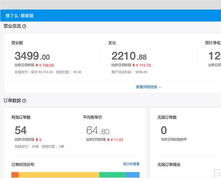Screen dimensions: 221x178
Task: Select the red increase of 3 orders
Action: click(x=39, y=140)
